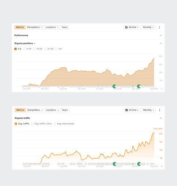Click the orange Avg. traffic axis label
Screen dimensions: 177x186
tap(158, 129)
